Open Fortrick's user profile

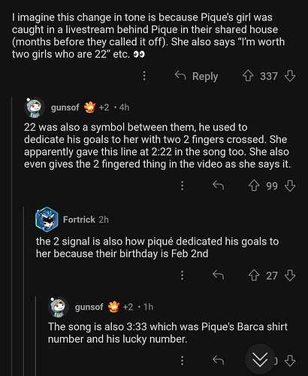(x=79, y=220)
